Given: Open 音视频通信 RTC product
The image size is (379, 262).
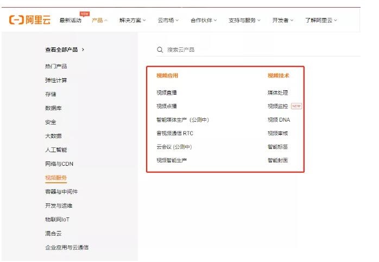Looking at the screenshot, I should pos(175,133).
